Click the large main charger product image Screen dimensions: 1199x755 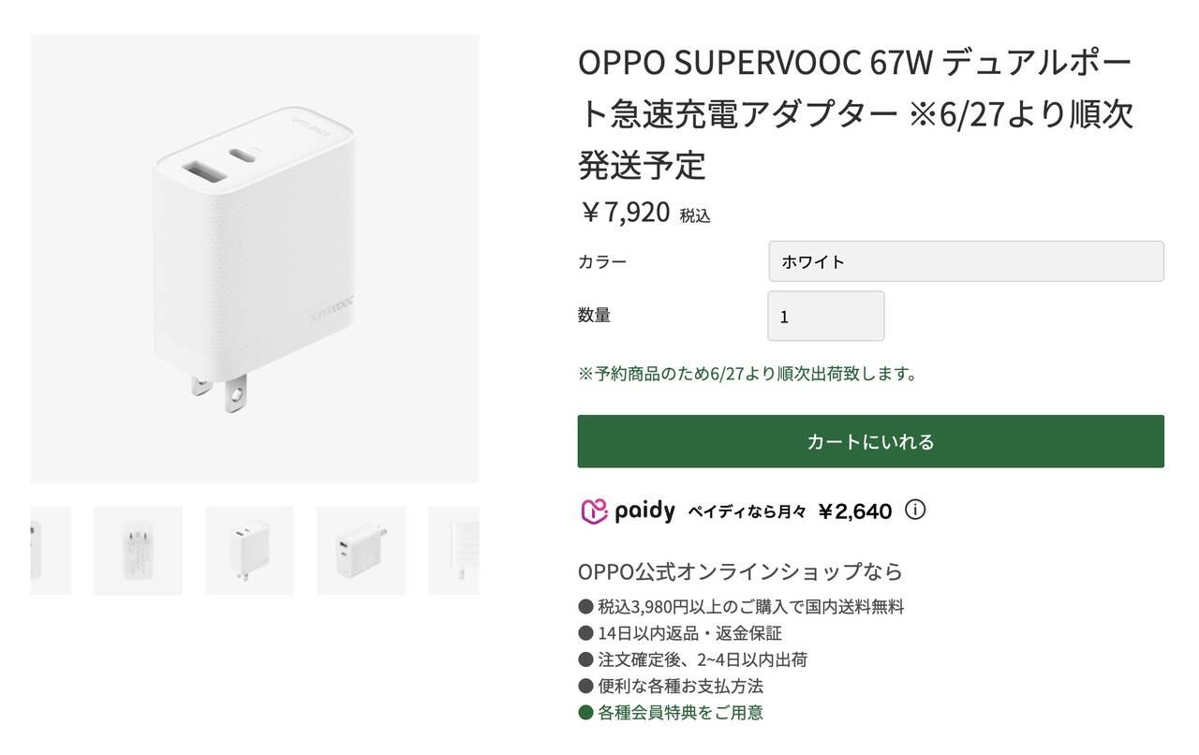point(255,259)
